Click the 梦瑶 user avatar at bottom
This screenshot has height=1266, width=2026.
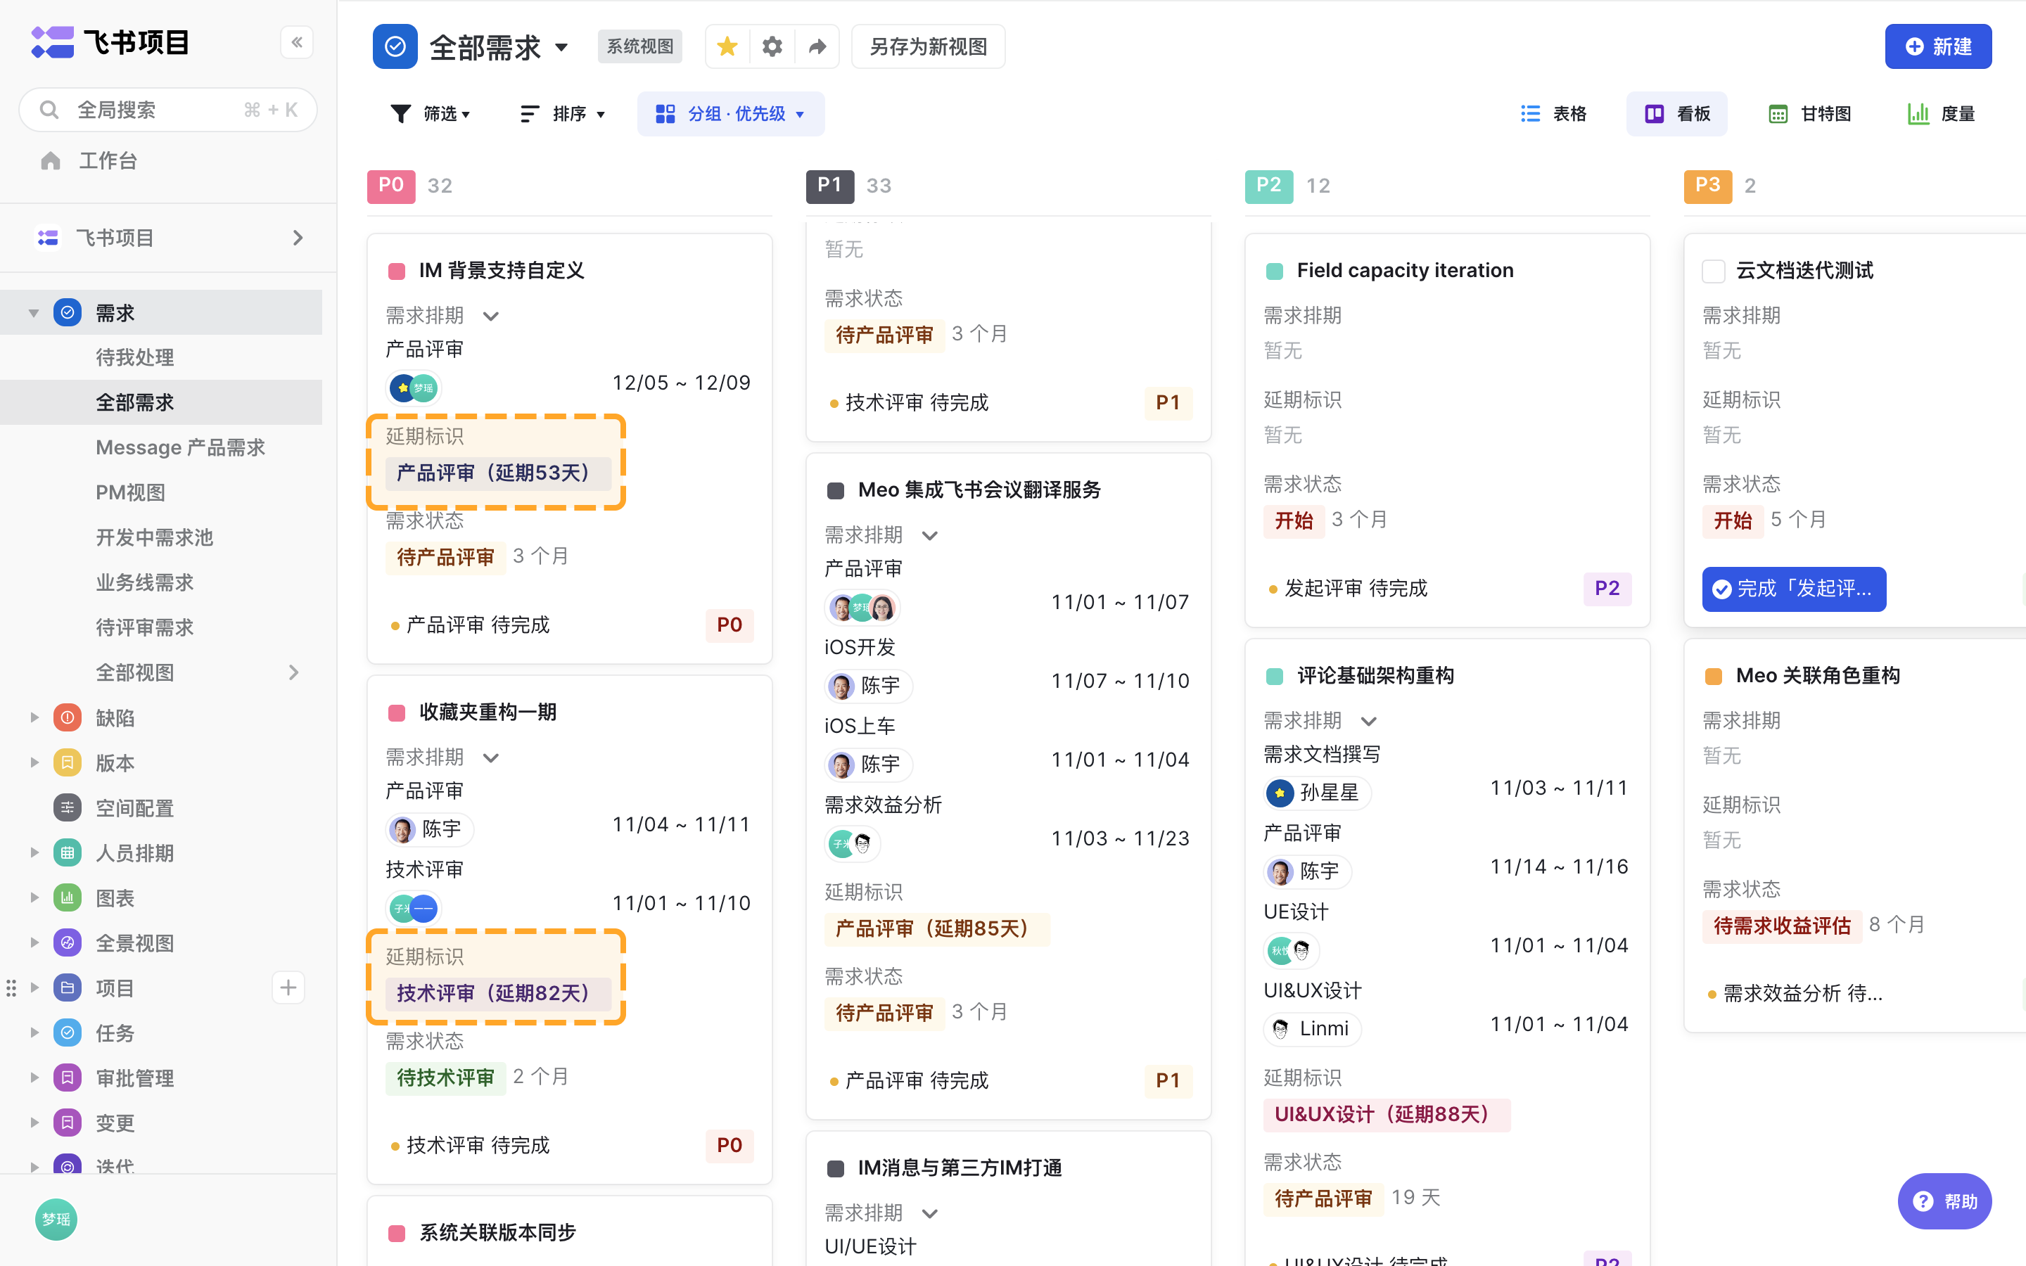click(56, 1219)
